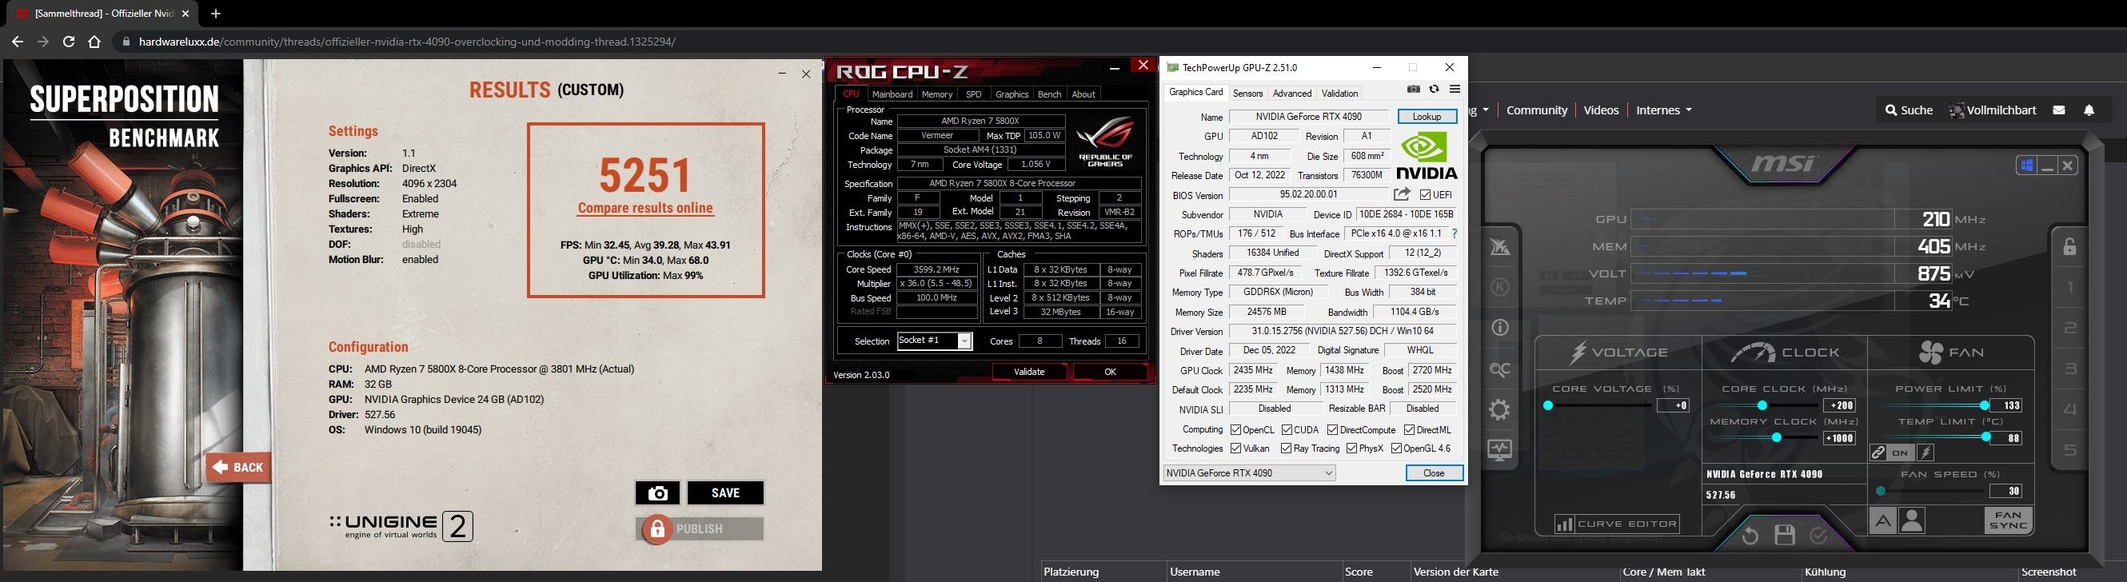Click the MSI dragon icon in Afterburner's sidebar
The height and width of the screenshot is (582, 2127).
pyautogui.click(x=1500, y=247)
